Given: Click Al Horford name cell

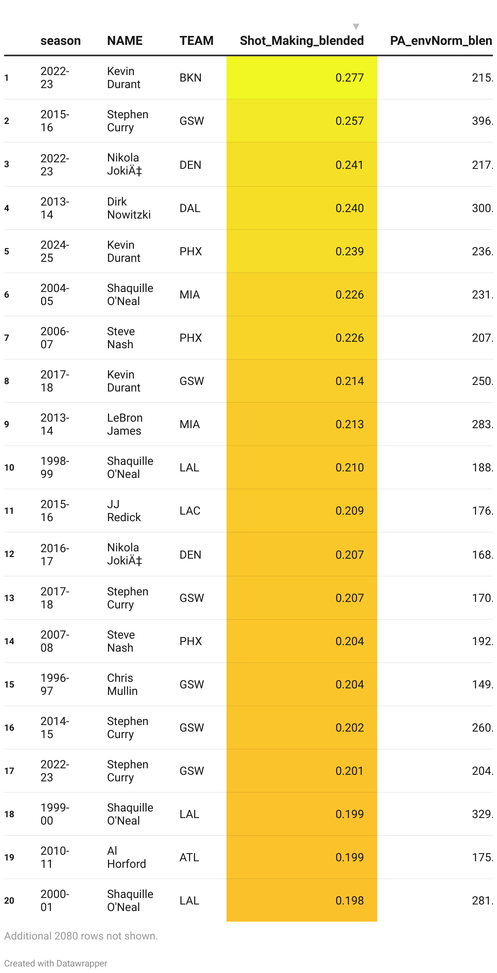Looking at the screenshot, I should 126,857.
